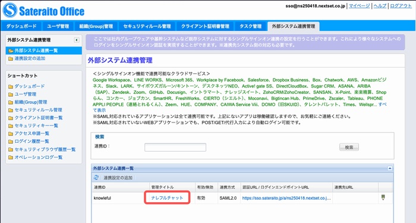This screenshot has height=223, width=416.
Task: Open the ユーザ管理 shortcut
Action: [25, 94]
